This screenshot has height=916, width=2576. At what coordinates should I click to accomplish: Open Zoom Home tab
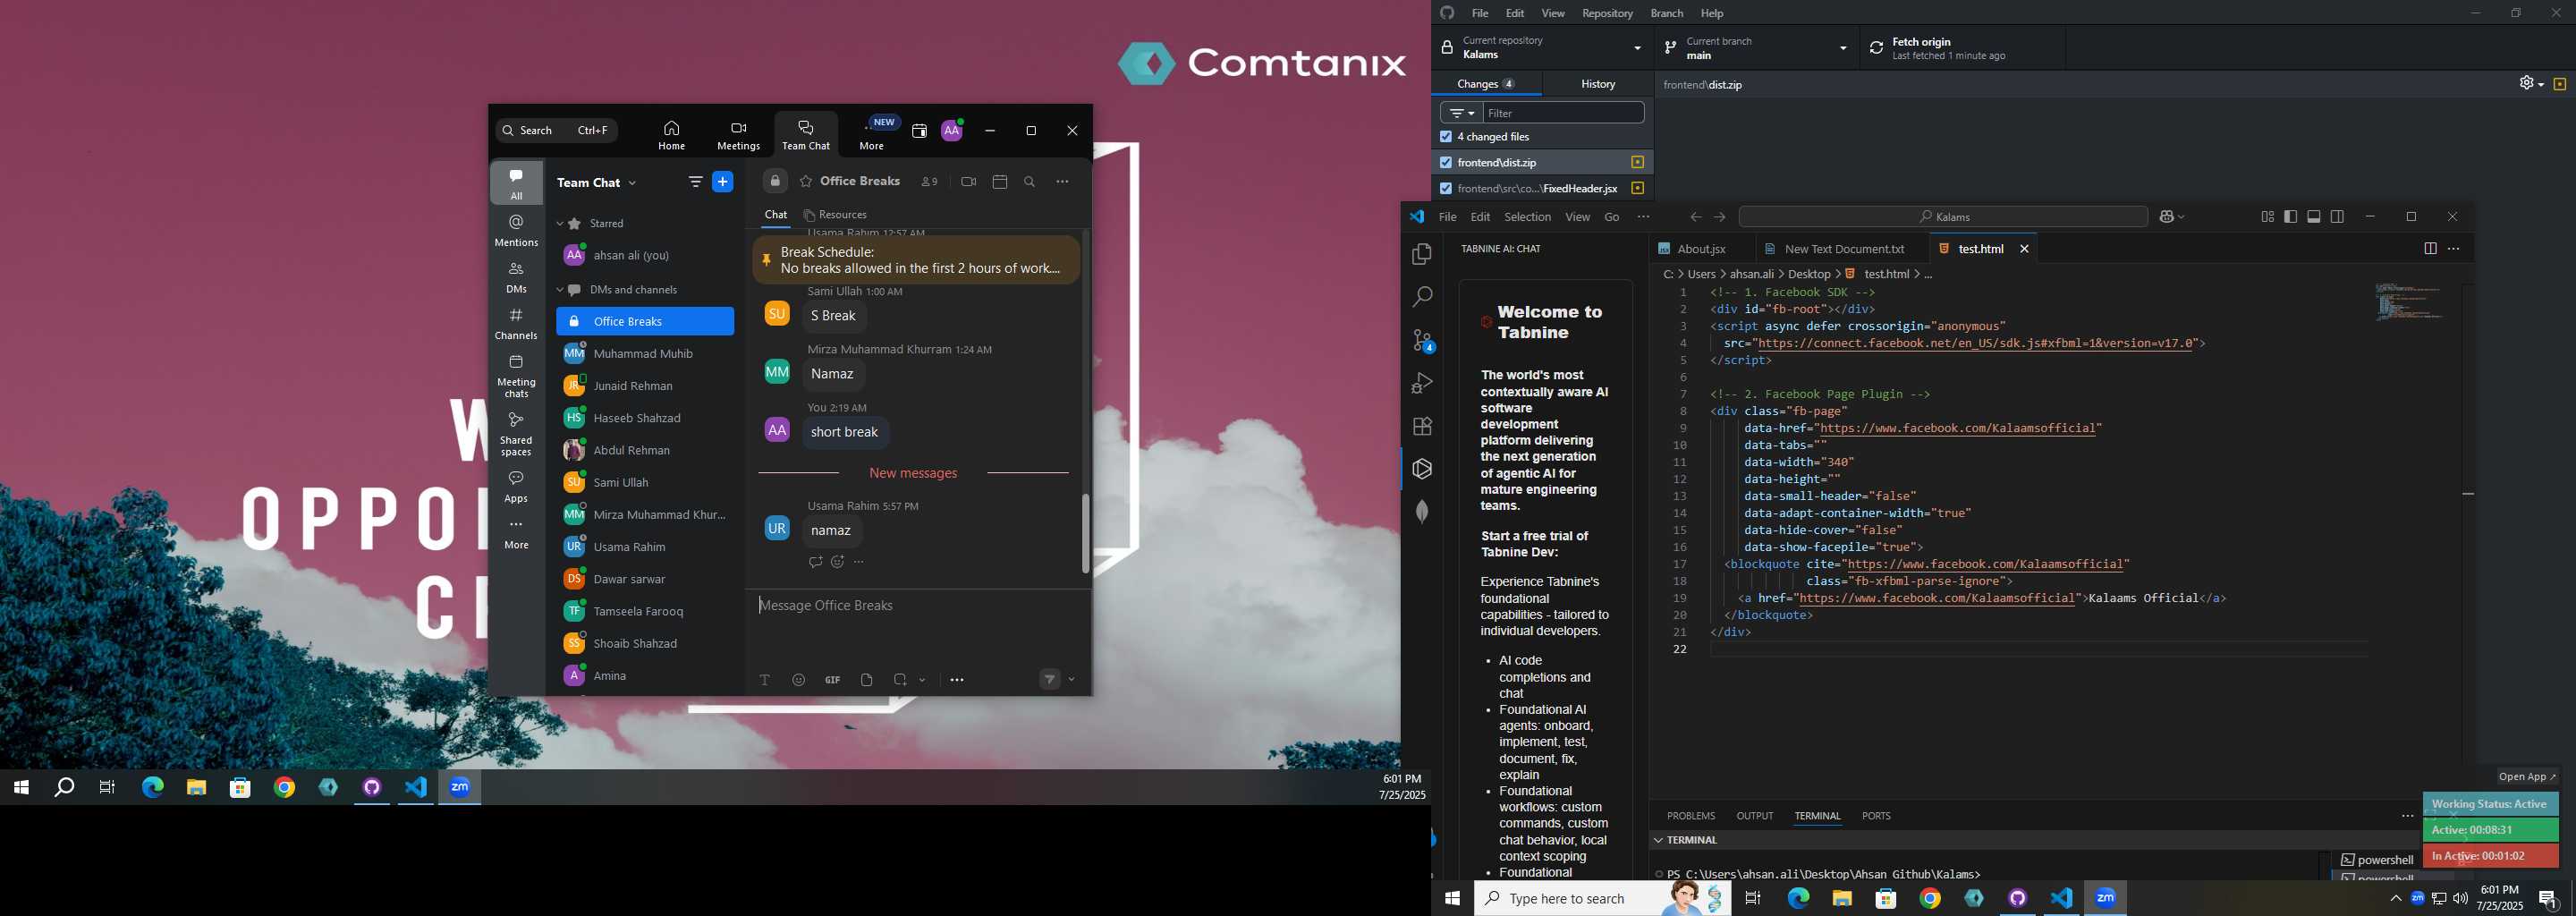tap(671, 135)
